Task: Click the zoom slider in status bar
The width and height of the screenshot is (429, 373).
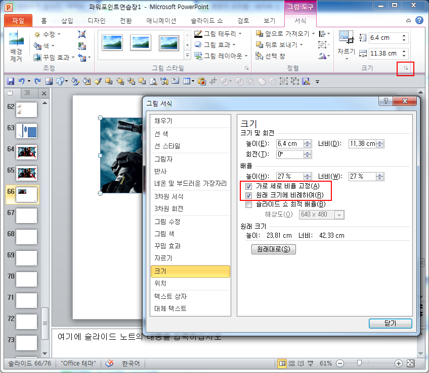Action: [x=360, y=363]
